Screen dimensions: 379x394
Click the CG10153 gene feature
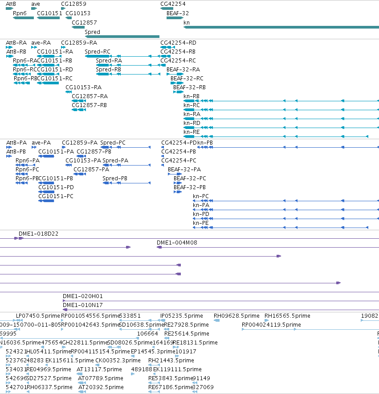[69, 18]
